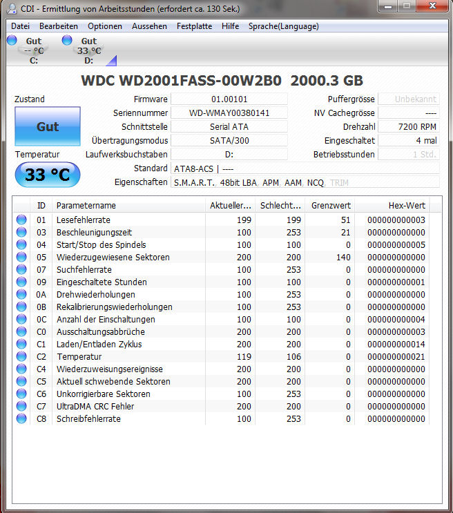This screenshot has width=453, height=513.
Task: Click status orb for Ausschaltungsabbrüche row
Action: point(21,331)
